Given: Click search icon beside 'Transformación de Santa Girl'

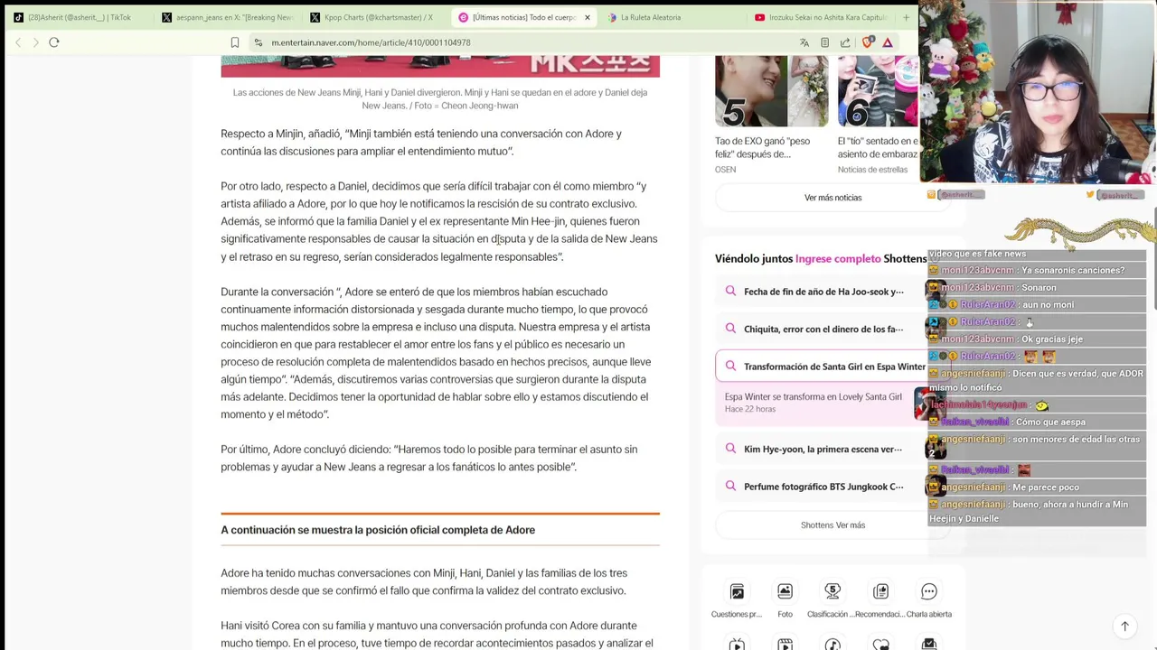Looking at the screenshot, I should pos(730,367).
